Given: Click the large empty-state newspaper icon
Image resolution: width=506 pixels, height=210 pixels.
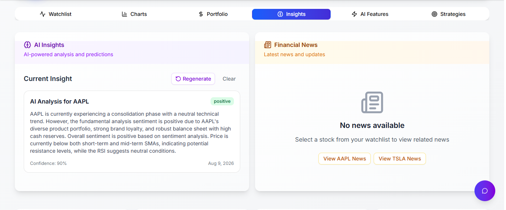Looking at the screenshot, I should click(x=372, y=102).
